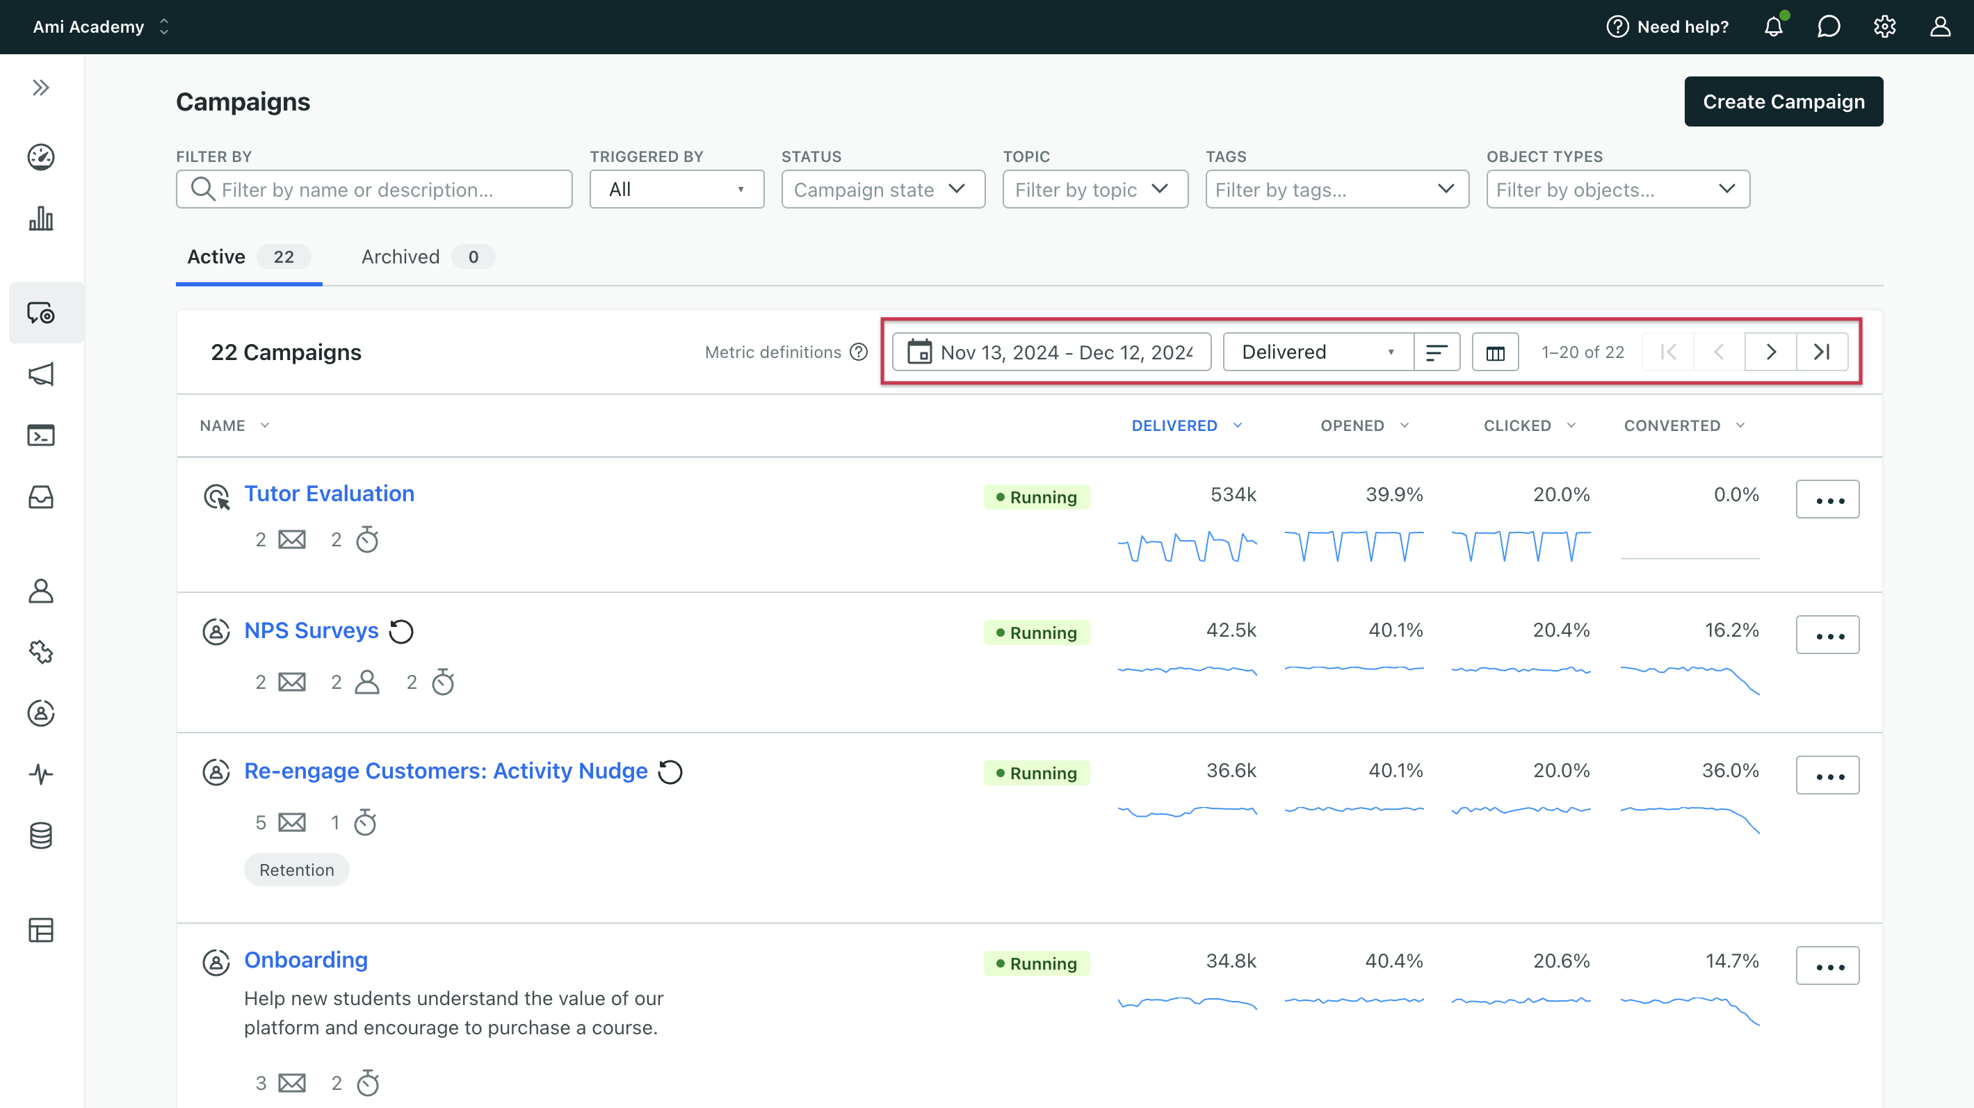The image size is (1974, 1108).
Task: Click the 22 Campaigns heading
Action: [x=286, y=352]
